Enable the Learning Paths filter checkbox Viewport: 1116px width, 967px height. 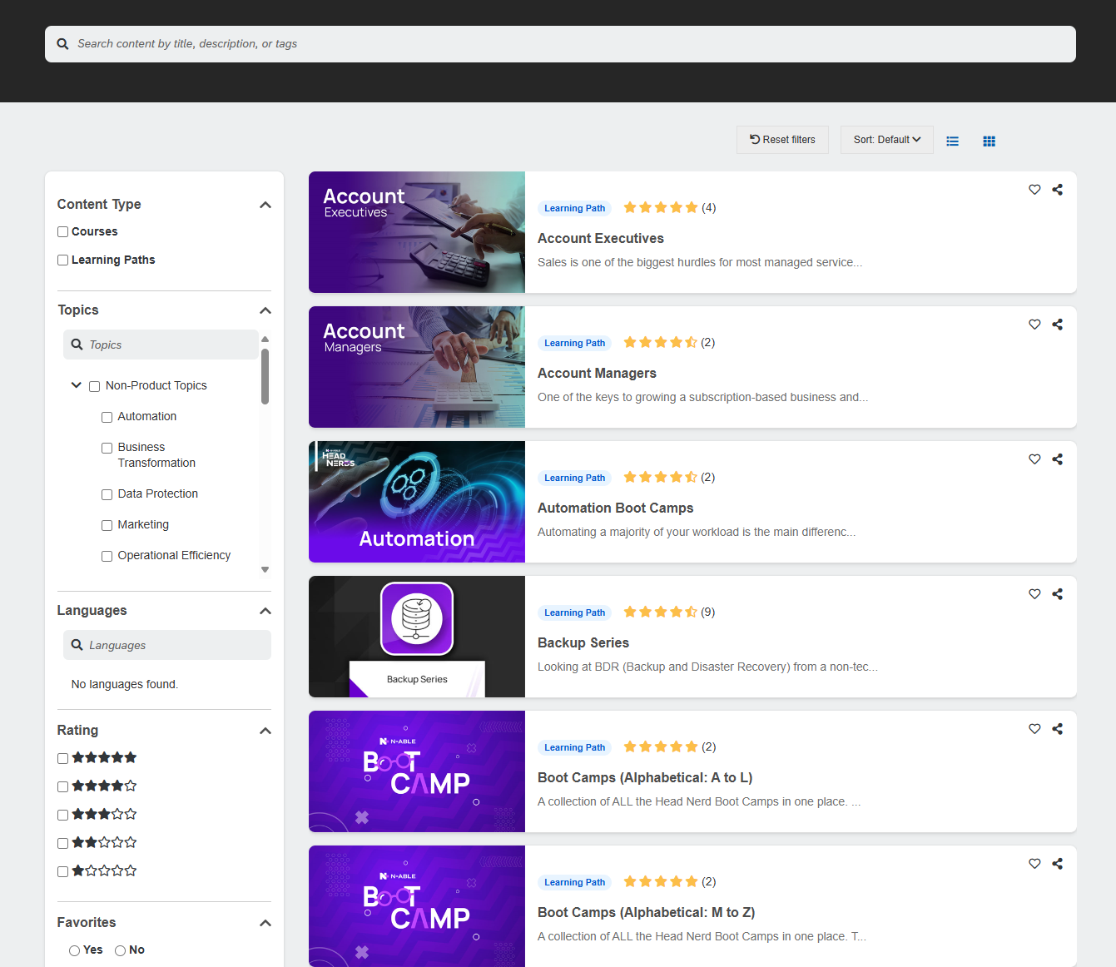click(x=62, y=260)
